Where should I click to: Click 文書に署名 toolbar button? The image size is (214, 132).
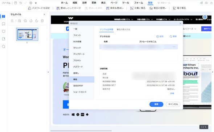point(138,8)
